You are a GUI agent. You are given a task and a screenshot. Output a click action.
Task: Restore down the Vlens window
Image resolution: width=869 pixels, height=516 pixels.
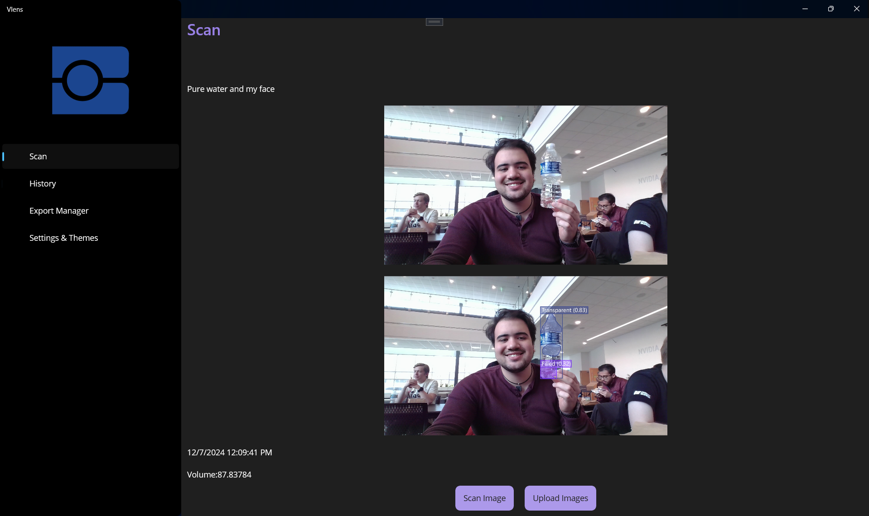click(830, 9)
